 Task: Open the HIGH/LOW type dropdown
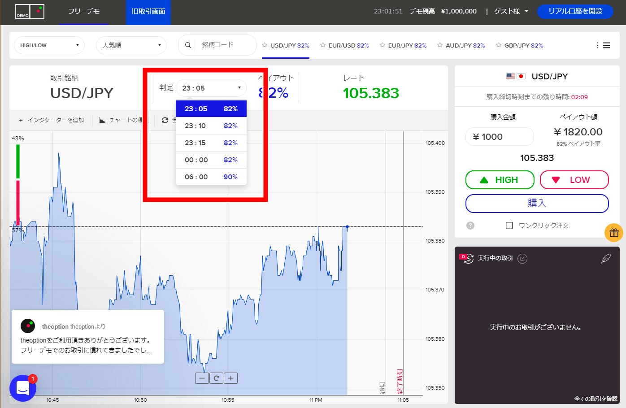tap(49, 45)
